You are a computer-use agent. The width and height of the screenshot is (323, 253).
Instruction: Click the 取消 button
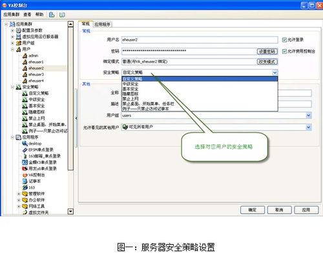[x=279, y=210]
